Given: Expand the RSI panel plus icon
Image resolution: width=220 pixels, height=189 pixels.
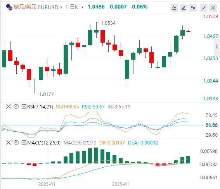Looking at the screenshot, I should click(x=24, y=107).
